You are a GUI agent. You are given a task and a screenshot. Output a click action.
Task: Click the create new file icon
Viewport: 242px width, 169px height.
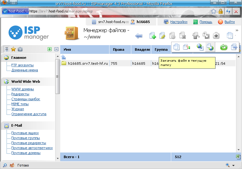[152, 36]
